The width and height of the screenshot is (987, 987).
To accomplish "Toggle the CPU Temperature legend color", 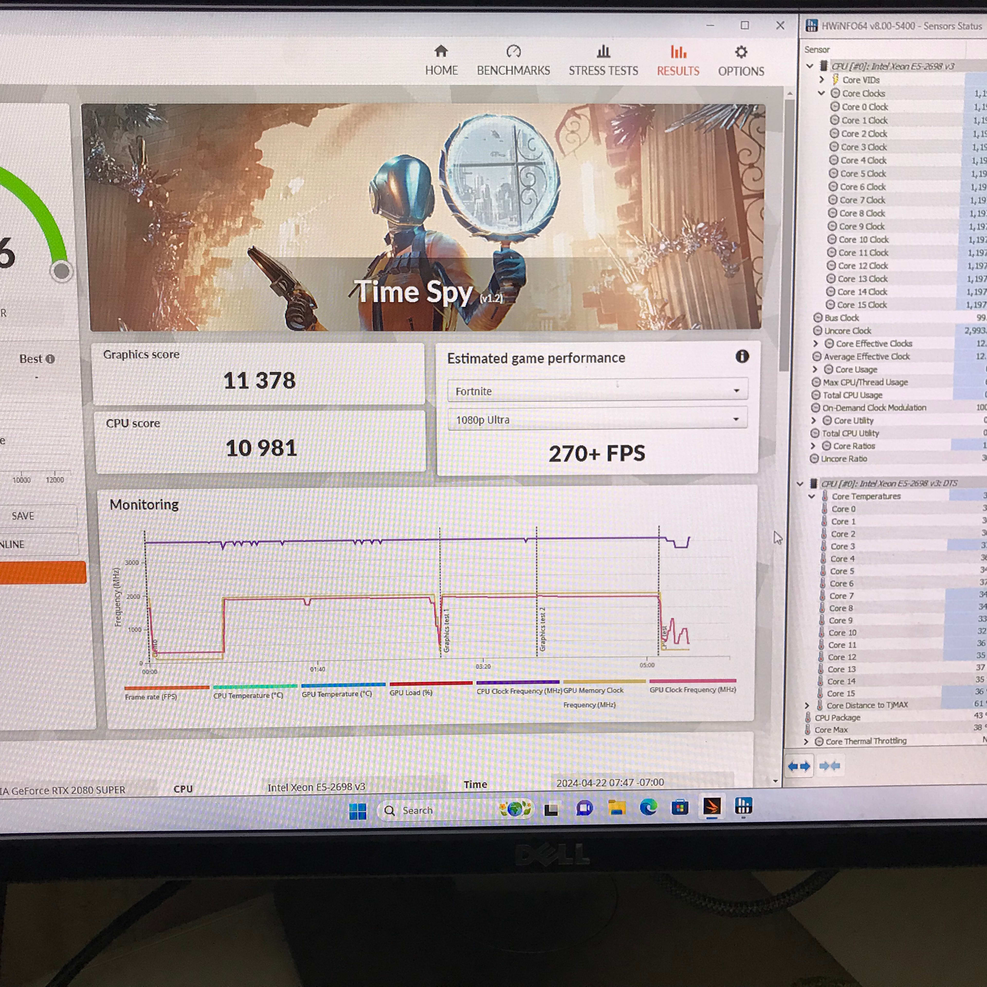I will 255,686.
